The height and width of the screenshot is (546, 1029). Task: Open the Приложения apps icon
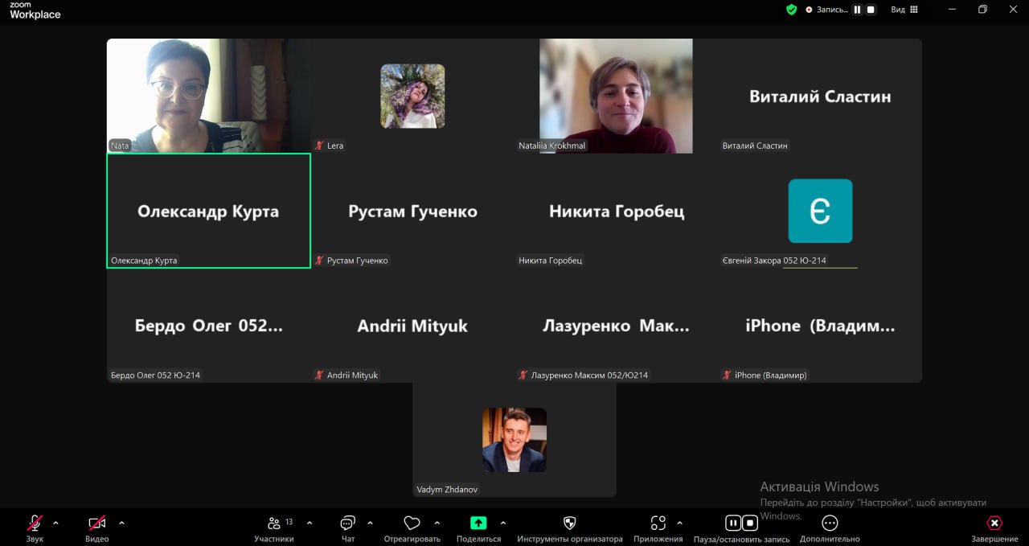click(x=658, y=523)
